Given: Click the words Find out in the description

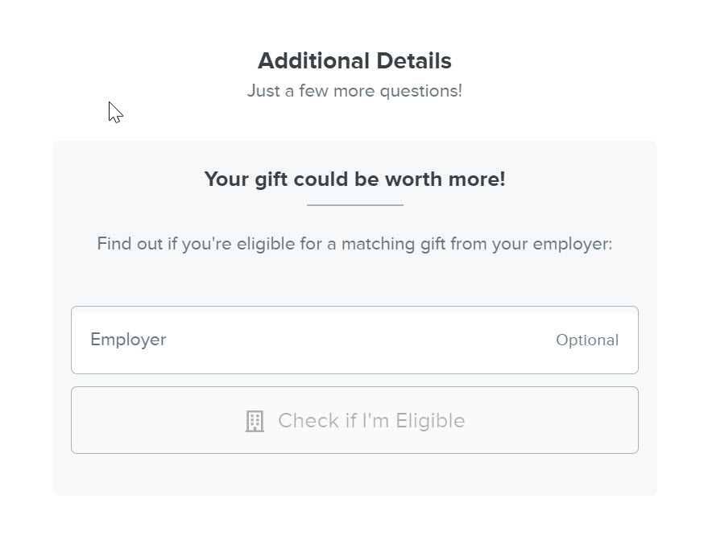Looking at the screenshot, I should 130,244.
